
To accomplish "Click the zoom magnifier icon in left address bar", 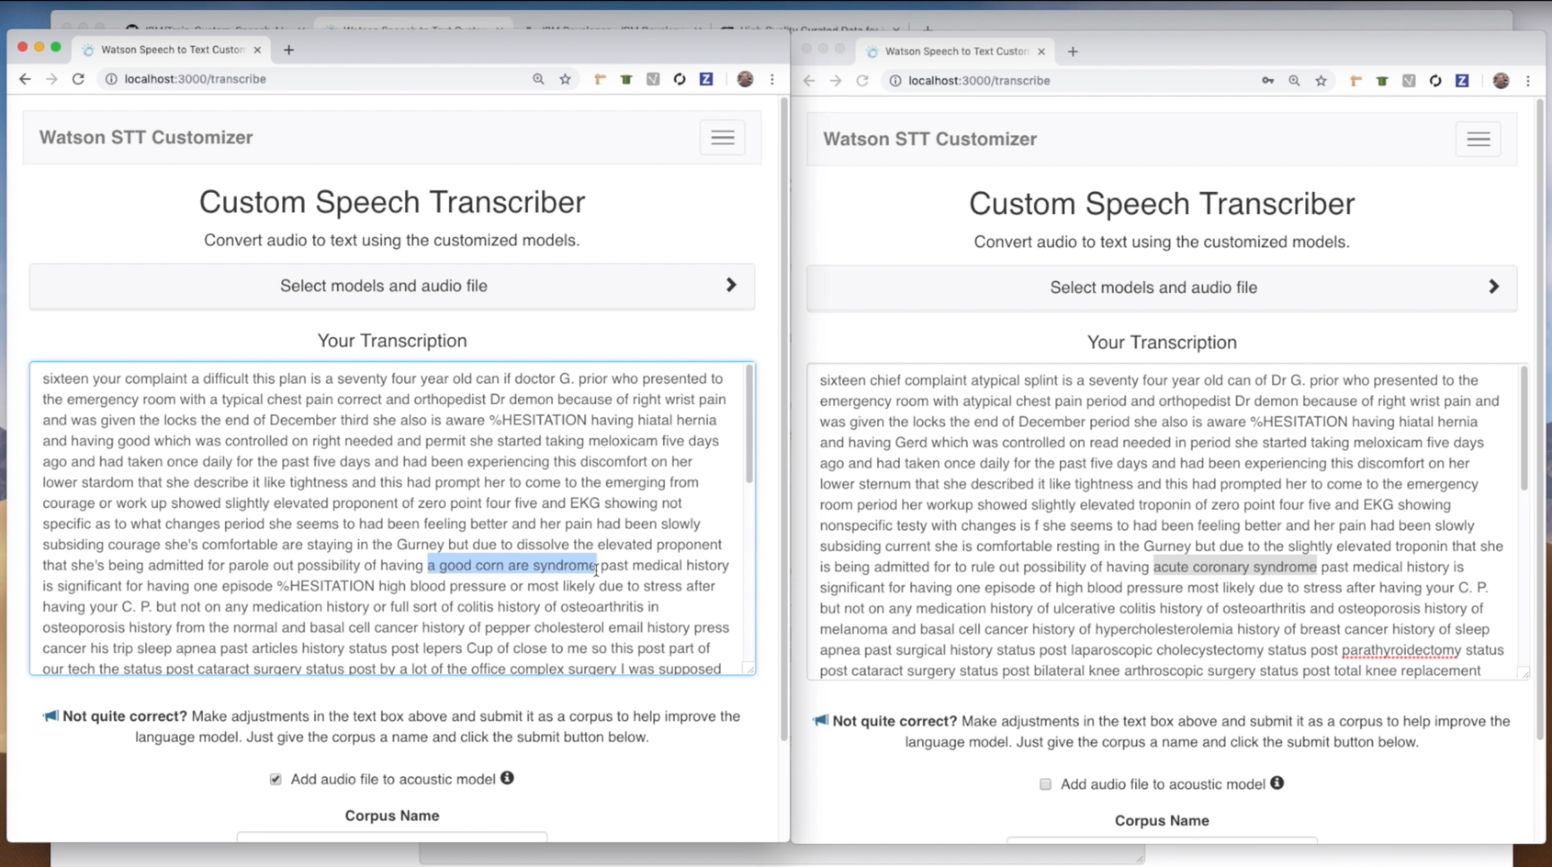I will [x=538, y=79].
